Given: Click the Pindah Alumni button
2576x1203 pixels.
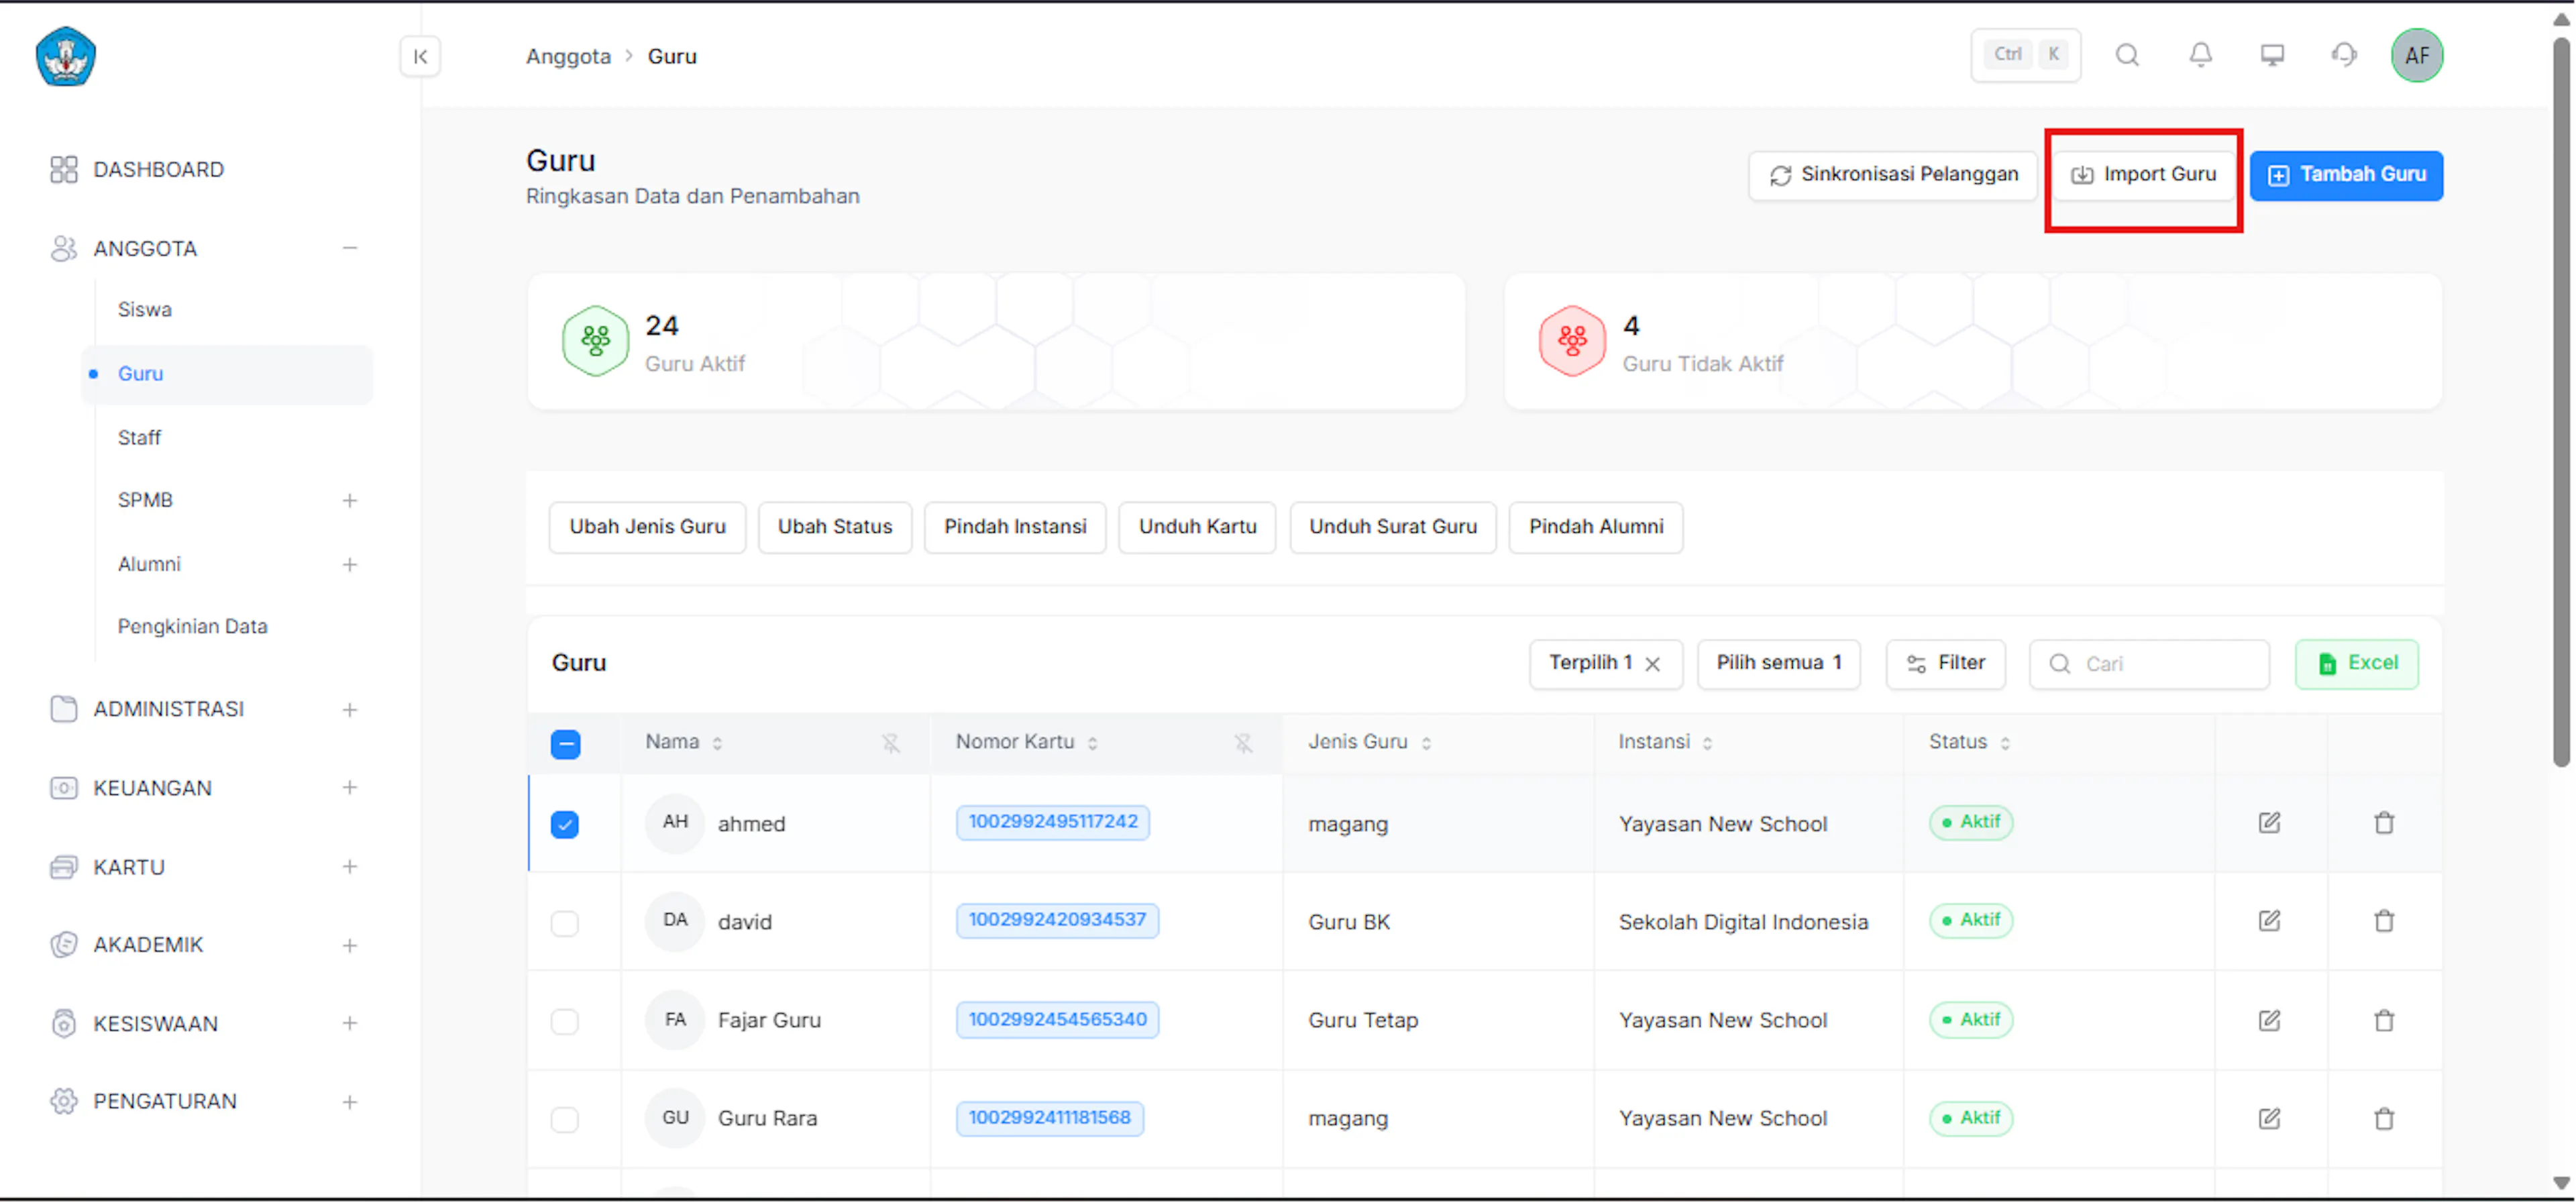Looking at the screenshot, I should (1596, 527).
